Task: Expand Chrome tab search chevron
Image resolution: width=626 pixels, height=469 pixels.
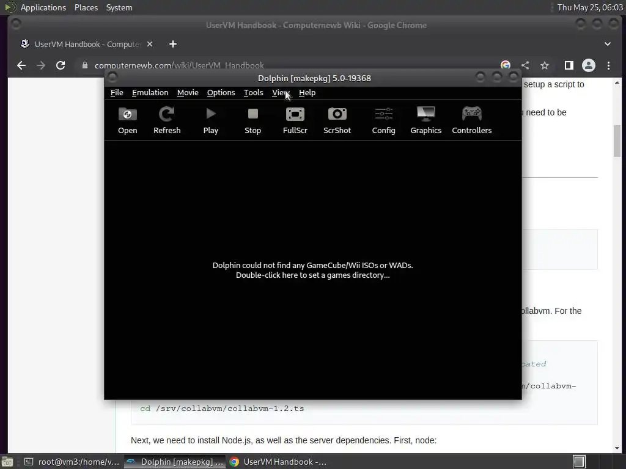Action: pos(608,44)
